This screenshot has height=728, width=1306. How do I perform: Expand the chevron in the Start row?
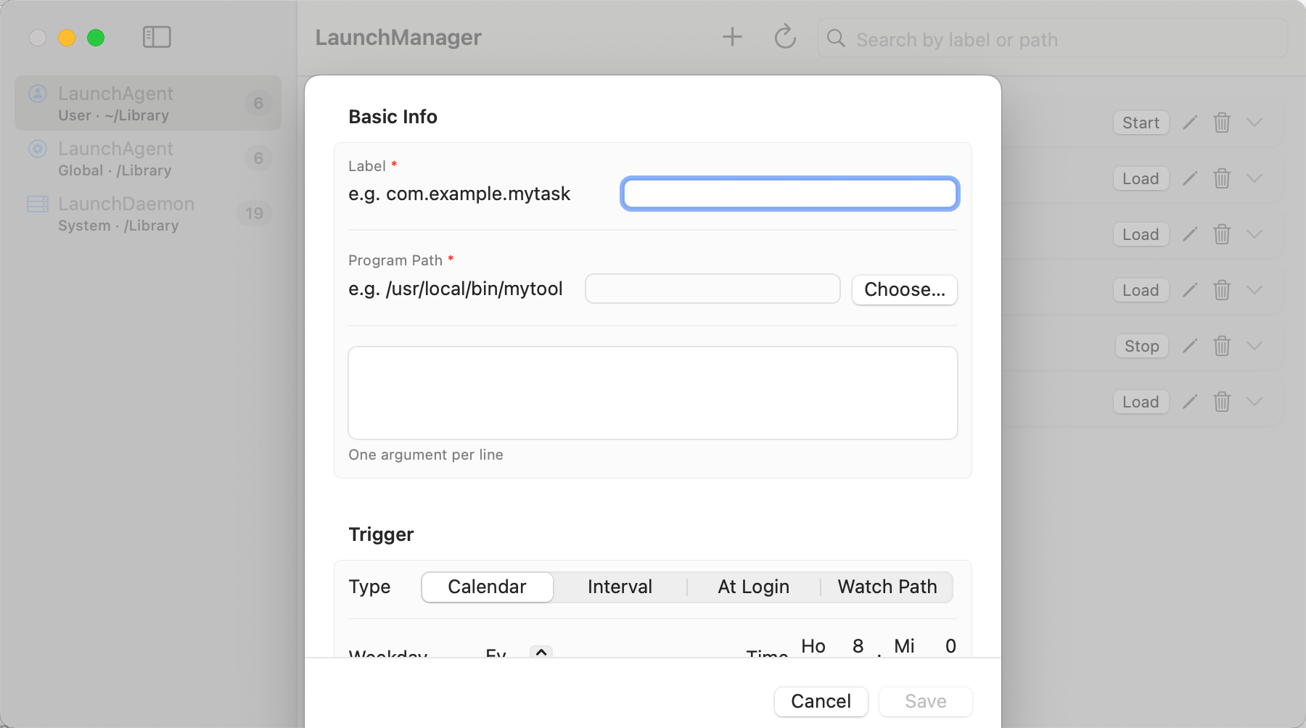click(1254, 123)
